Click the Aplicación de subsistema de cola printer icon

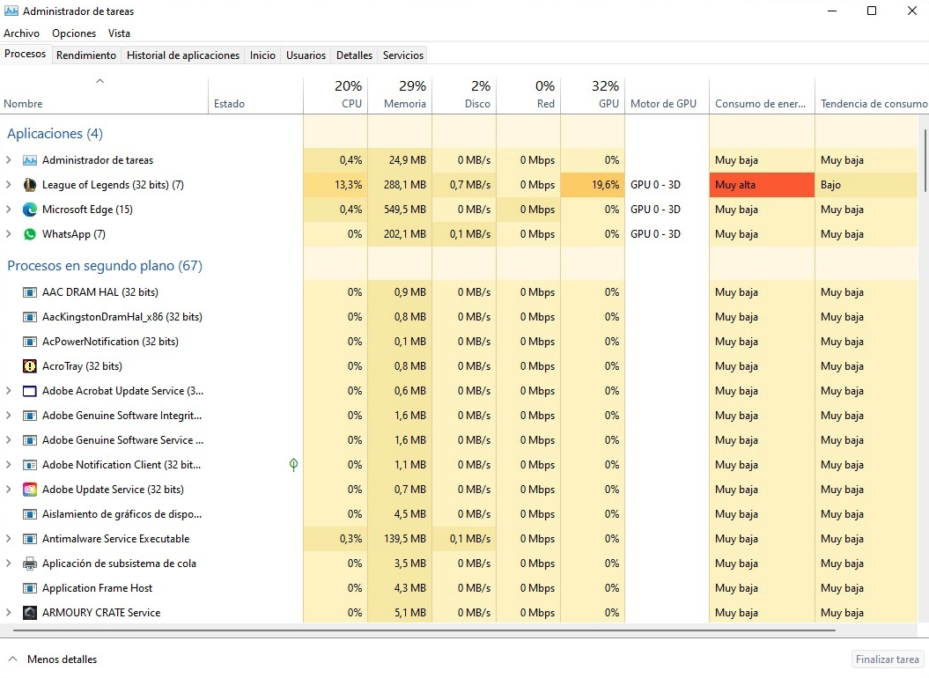click(x=30, y=564)
